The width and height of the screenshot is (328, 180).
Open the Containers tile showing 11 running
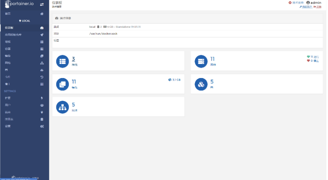click(257, 61)
